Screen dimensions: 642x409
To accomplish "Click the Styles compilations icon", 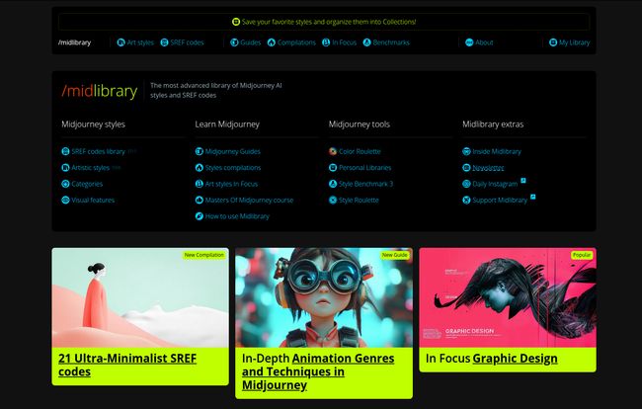I will tap(199, 167).
